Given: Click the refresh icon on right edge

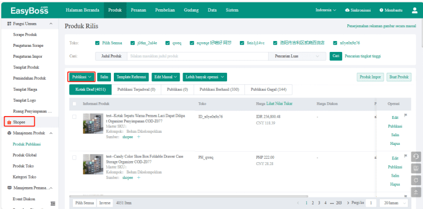Looking at the screenshot, I should pyautogui.click(x=415, y=180).
